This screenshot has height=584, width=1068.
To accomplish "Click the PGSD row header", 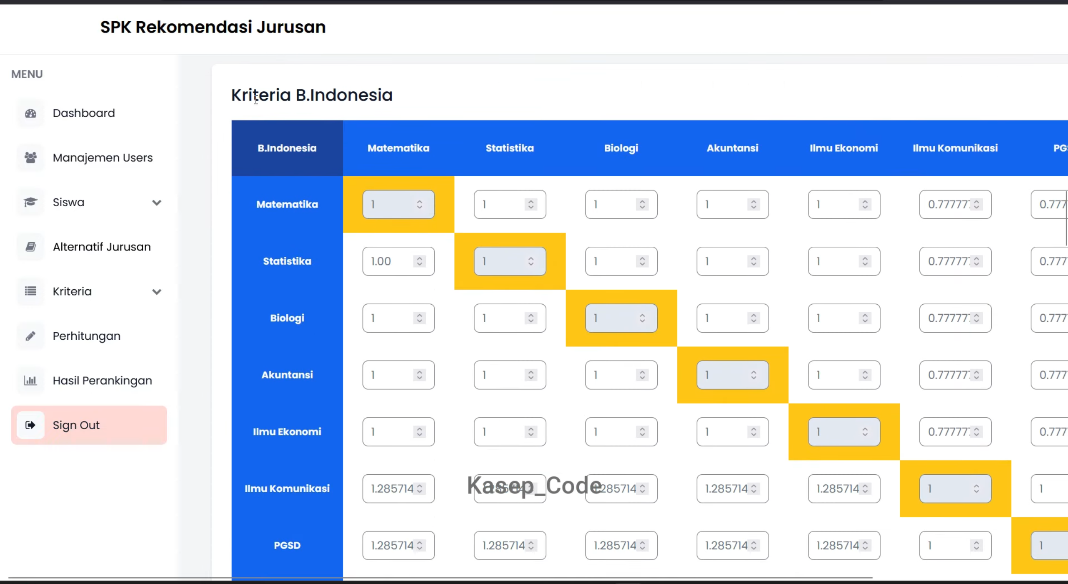I will pyautogui.click(x=287, y=545).
